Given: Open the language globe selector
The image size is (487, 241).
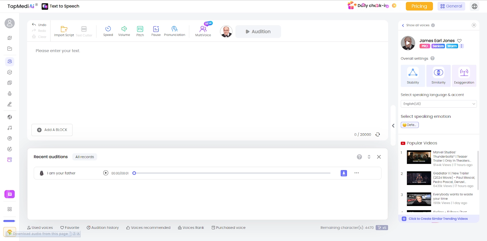Looking at the screenshot, I should tap(475, 6).
